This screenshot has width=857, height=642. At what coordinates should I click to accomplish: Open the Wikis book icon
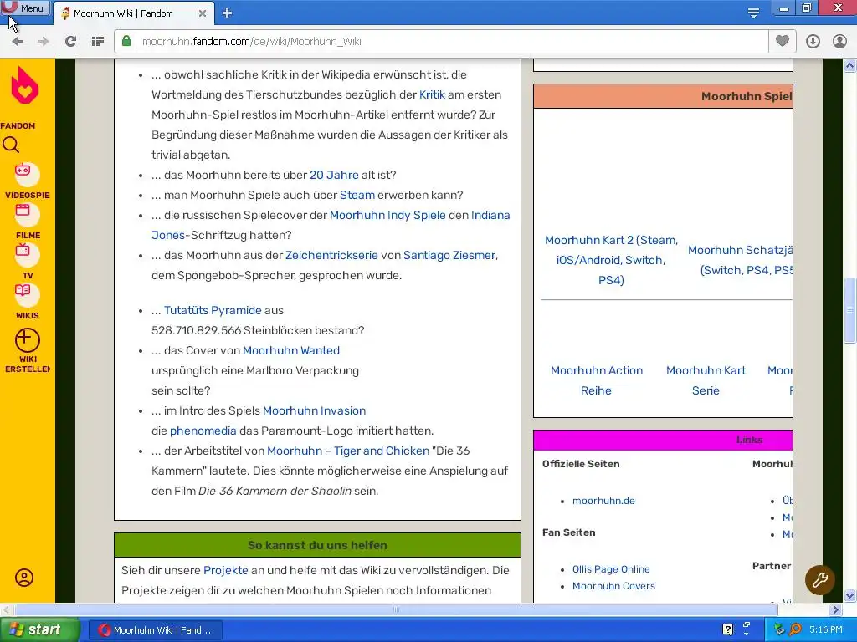[27, 295]
